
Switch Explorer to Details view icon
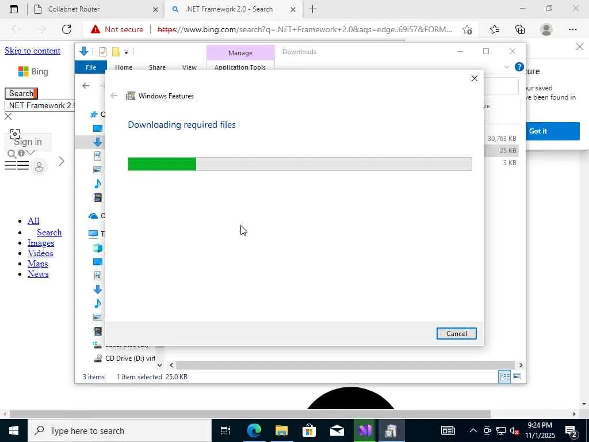pos(504,376)
